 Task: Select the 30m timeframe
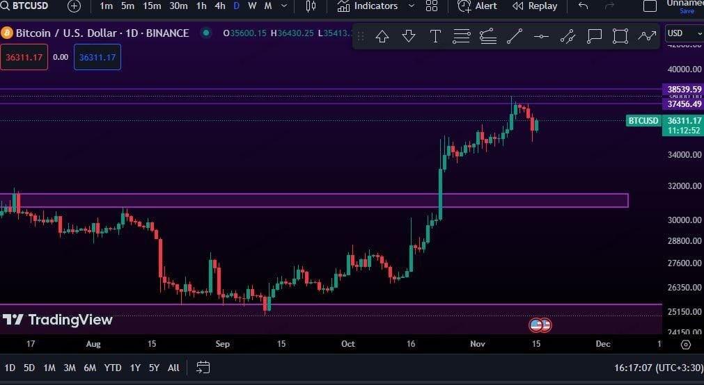click(178, 6)
